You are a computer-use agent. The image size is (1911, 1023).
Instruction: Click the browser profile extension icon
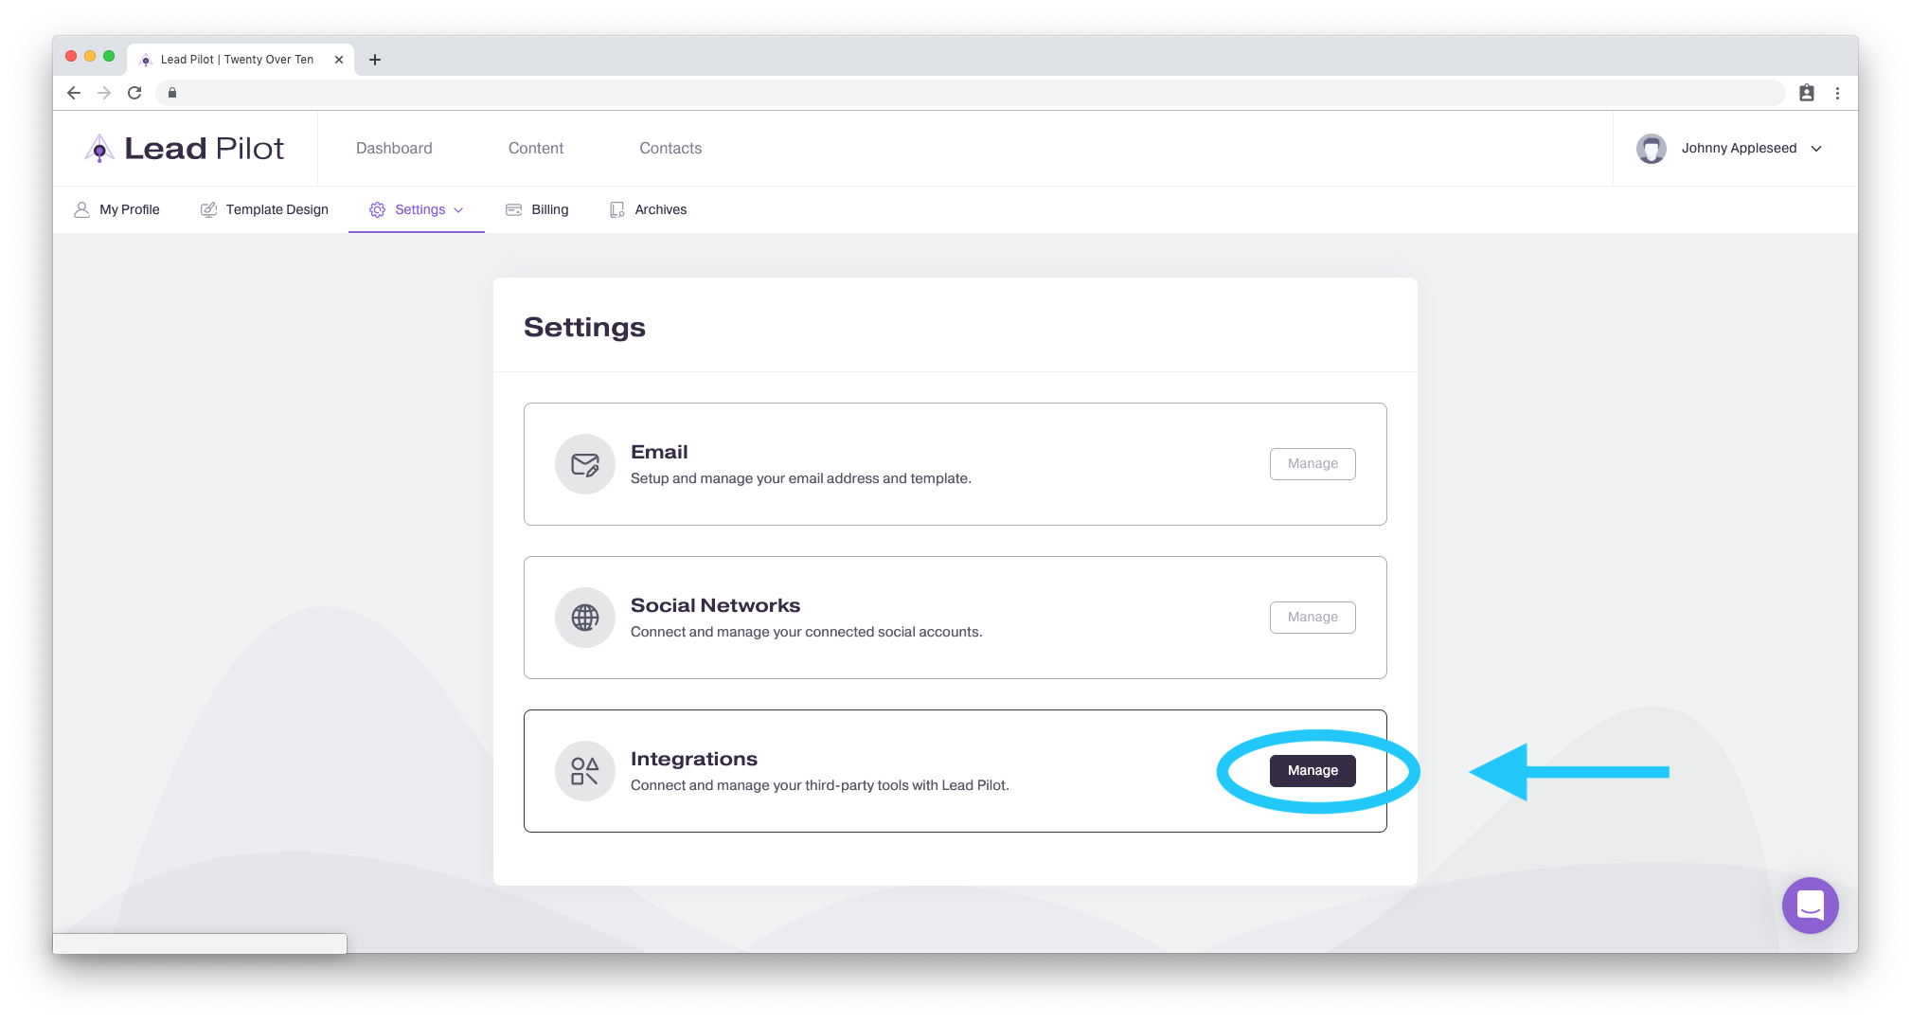(1807, 93)
